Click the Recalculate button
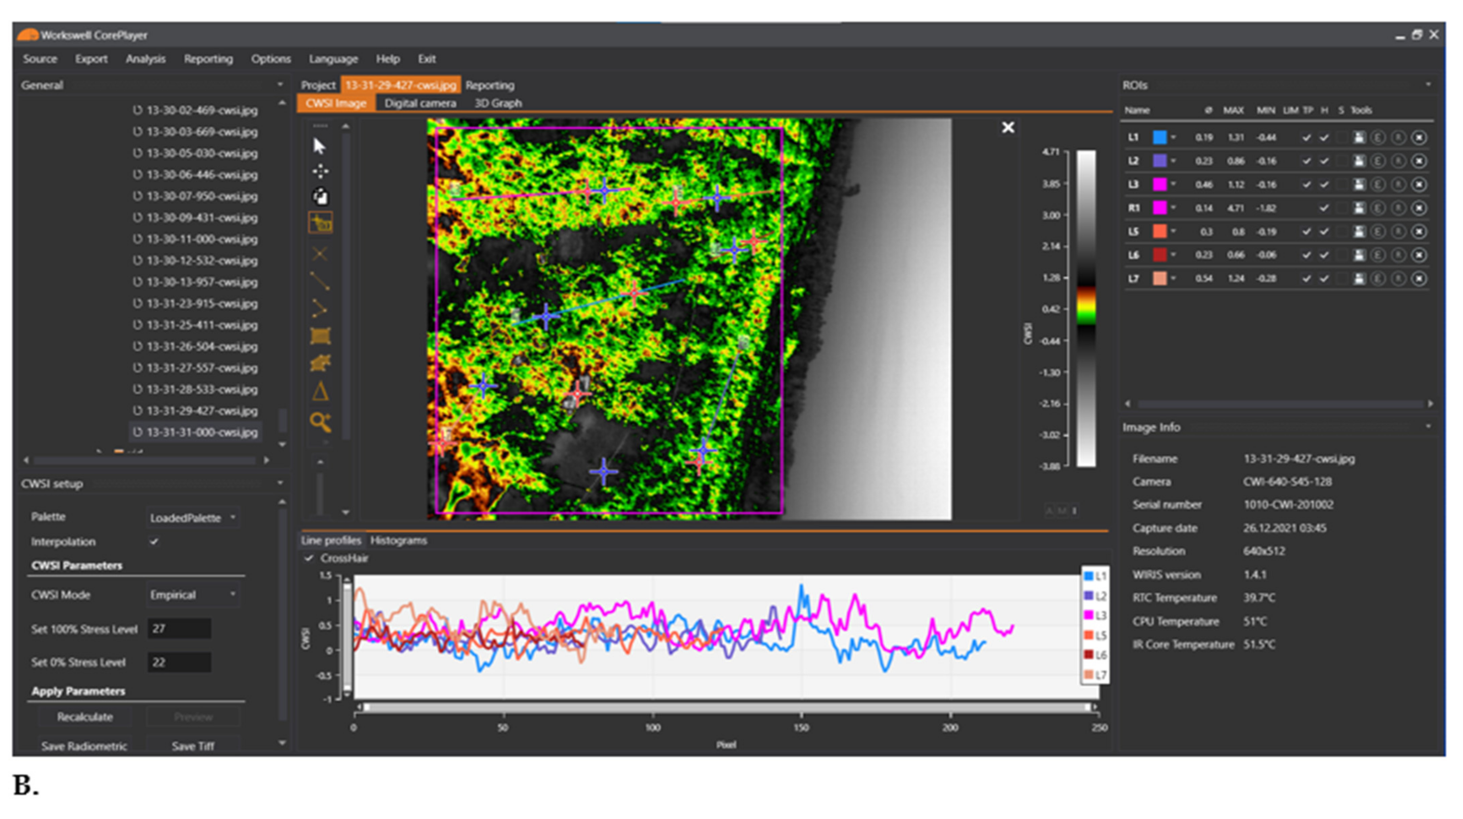1463x819 pixels. (85, 717)
